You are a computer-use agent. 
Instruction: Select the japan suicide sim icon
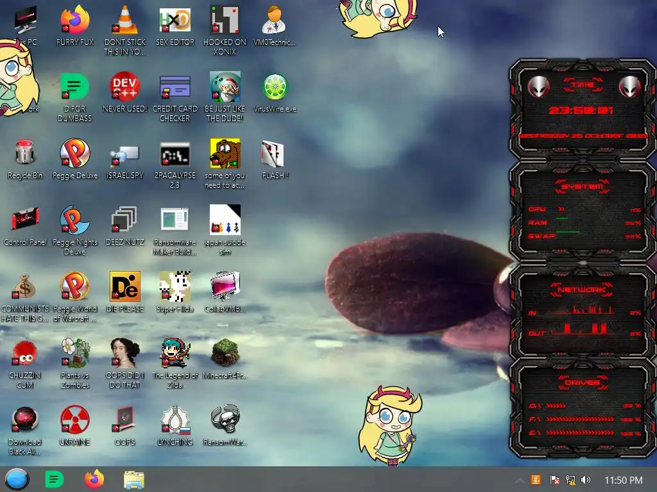tap(225, 219)
